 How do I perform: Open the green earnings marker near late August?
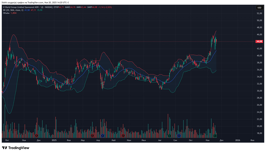click(x=169, y=135)
